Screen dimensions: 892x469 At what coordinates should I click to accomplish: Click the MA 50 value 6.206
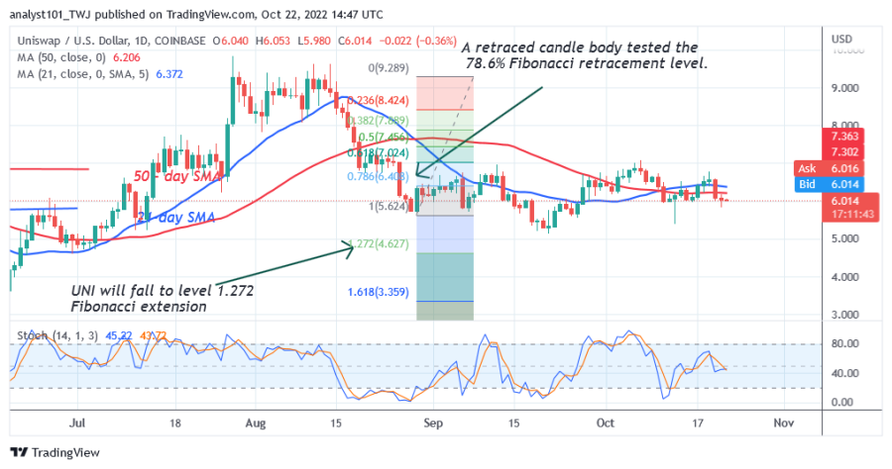click(126, 57)
